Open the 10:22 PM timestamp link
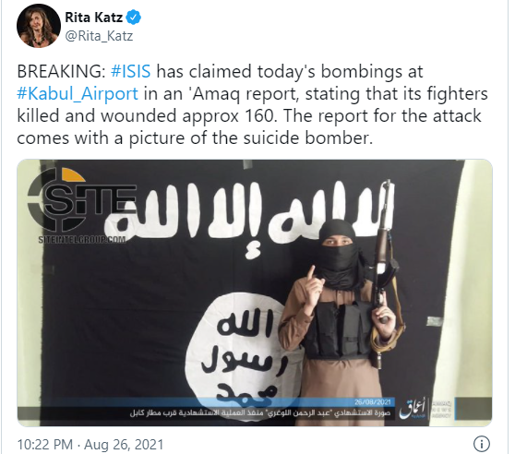This screenshot has height=454, width=515. tap(45, 445)
